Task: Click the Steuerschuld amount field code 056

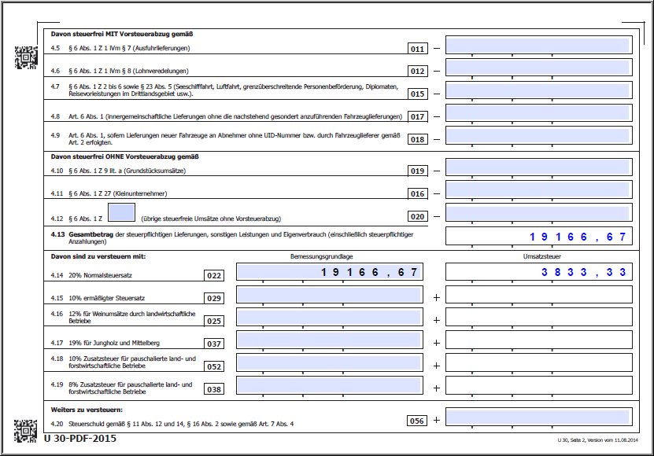Action: point(538,417)
